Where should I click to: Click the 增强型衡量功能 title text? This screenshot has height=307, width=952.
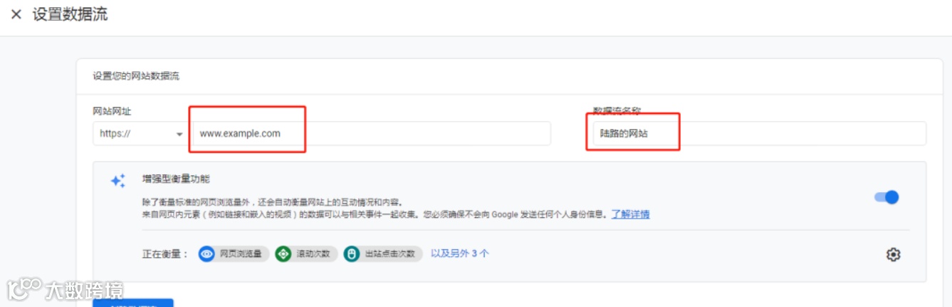pyautogui.click(x=176, y=179)
